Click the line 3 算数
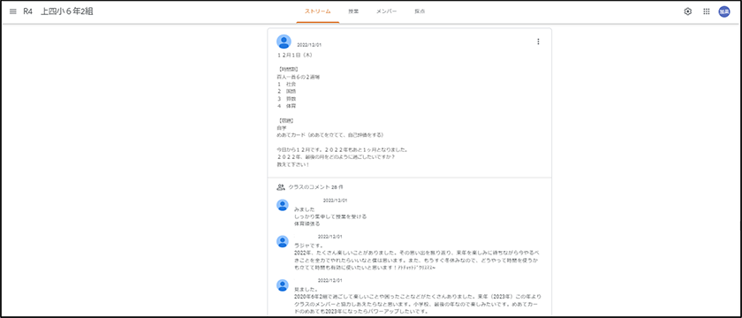Viewport: 742px width, 318px height. (287, 98)
